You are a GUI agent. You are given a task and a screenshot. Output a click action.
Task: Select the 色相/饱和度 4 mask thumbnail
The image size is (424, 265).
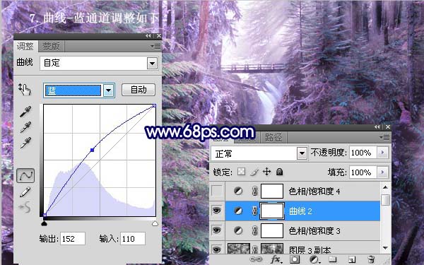[x=272, y=192]
